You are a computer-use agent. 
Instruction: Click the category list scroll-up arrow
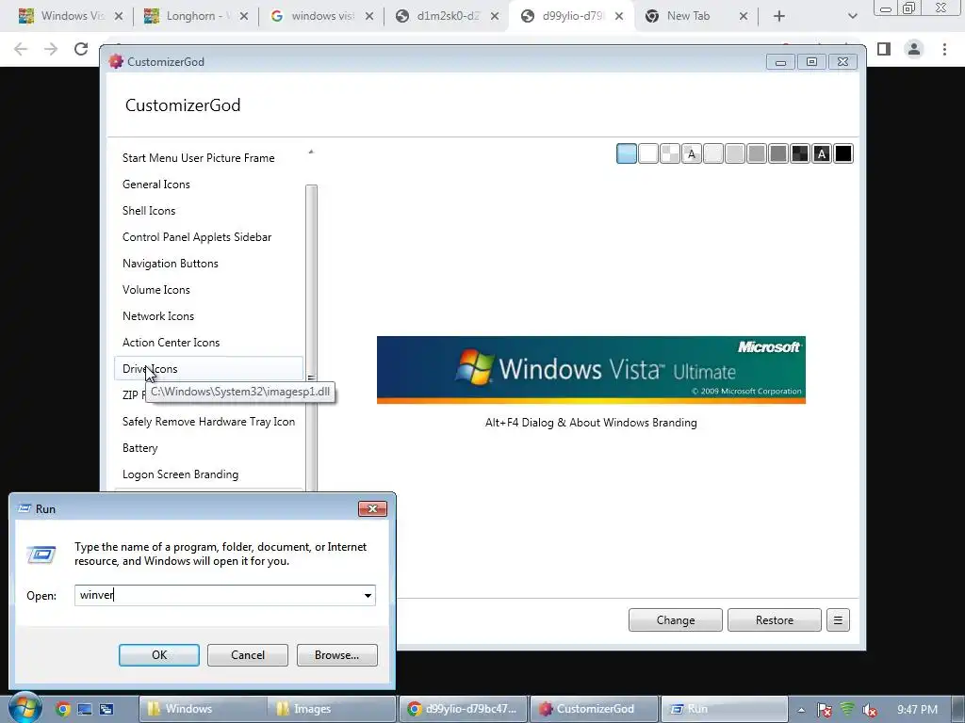click(x=311, y=152)
